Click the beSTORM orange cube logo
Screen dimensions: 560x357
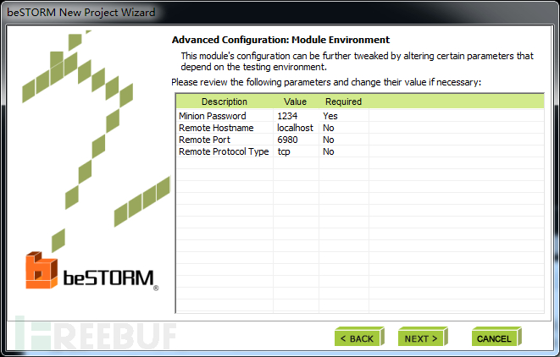(42, 270)
